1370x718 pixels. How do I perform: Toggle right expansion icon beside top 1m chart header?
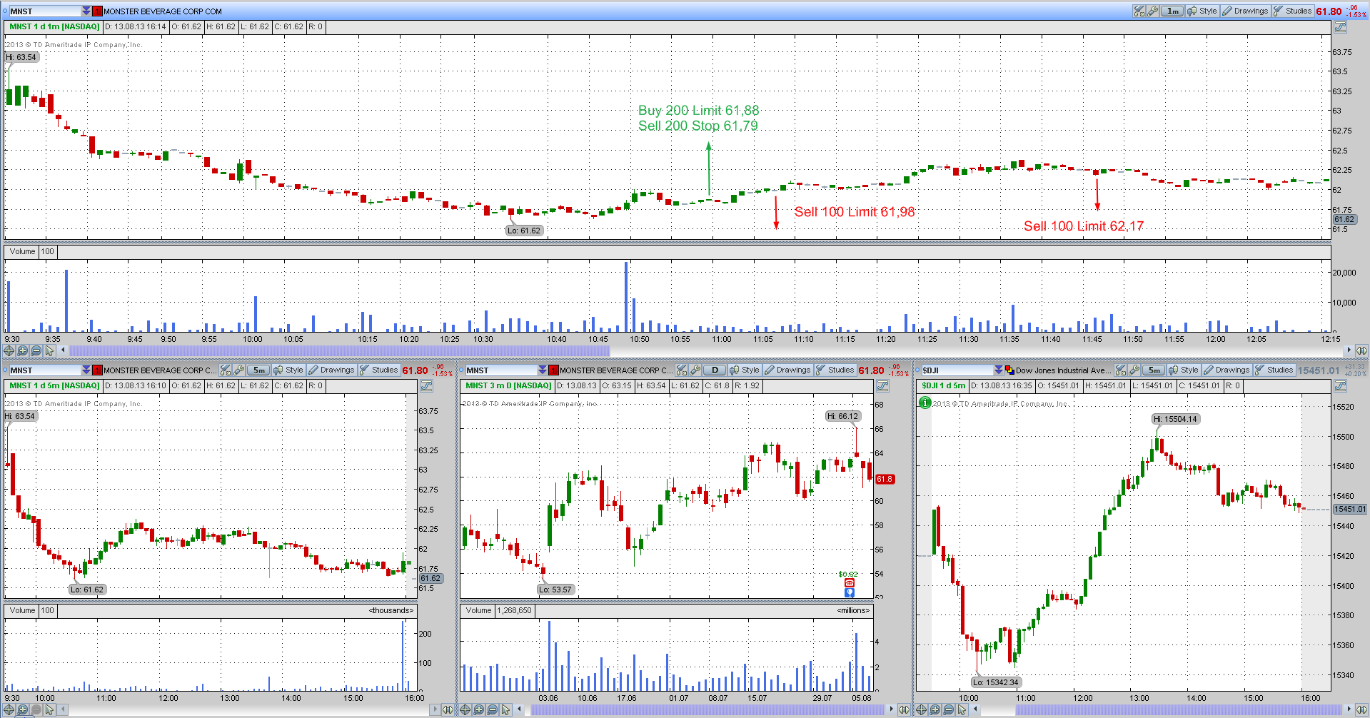1340,27
